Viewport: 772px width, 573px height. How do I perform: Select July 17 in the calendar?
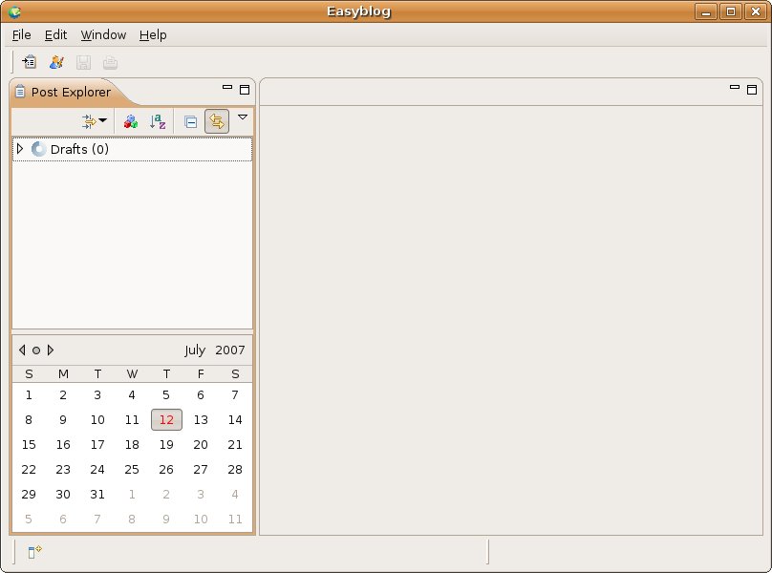click(x=97, y=444)
